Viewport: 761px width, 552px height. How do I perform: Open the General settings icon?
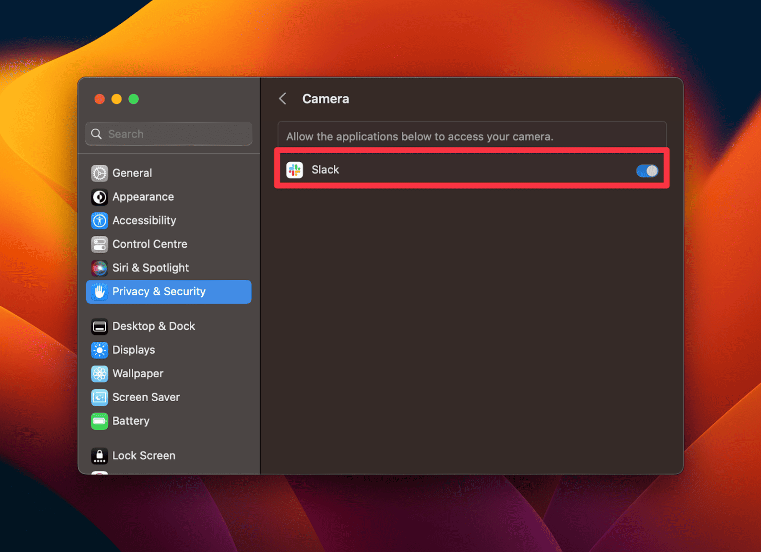tap(100, 173)
